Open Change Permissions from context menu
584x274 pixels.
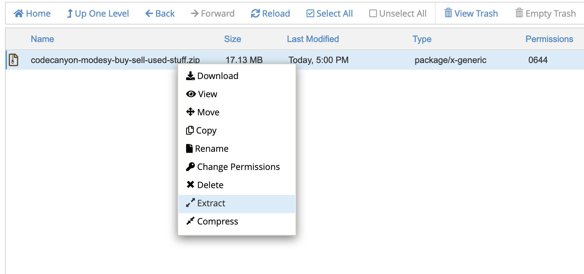coord(238,167)
